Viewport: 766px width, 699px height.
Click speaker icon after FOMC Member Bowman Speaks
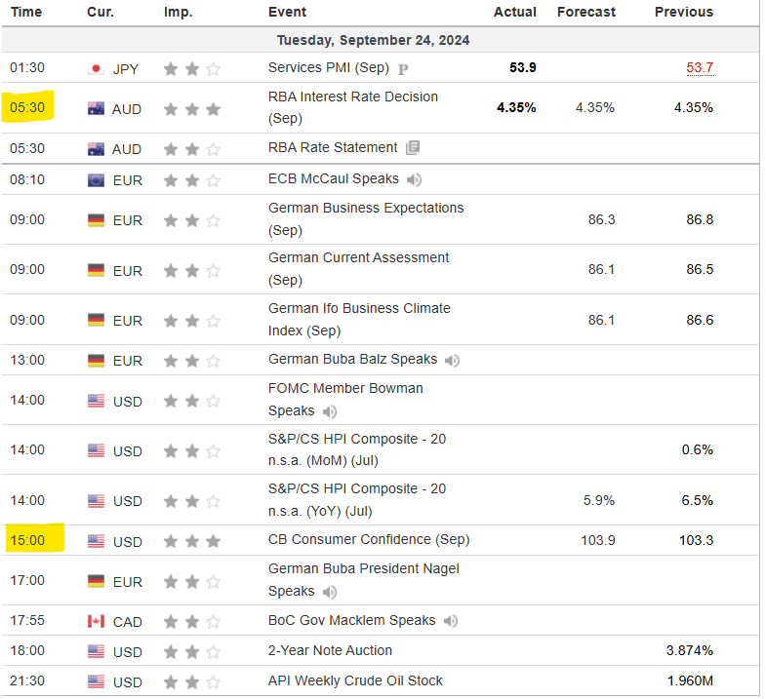pos(330,411)
